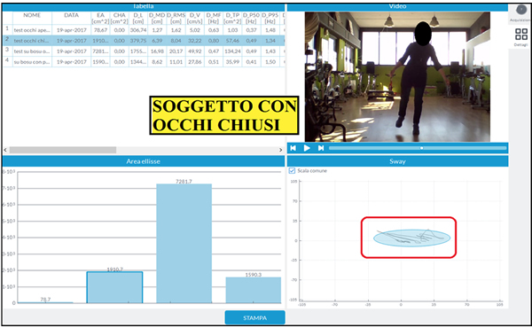Select row 'su bosu con p...'
532x328 pixels.
[x=144, y=62]
